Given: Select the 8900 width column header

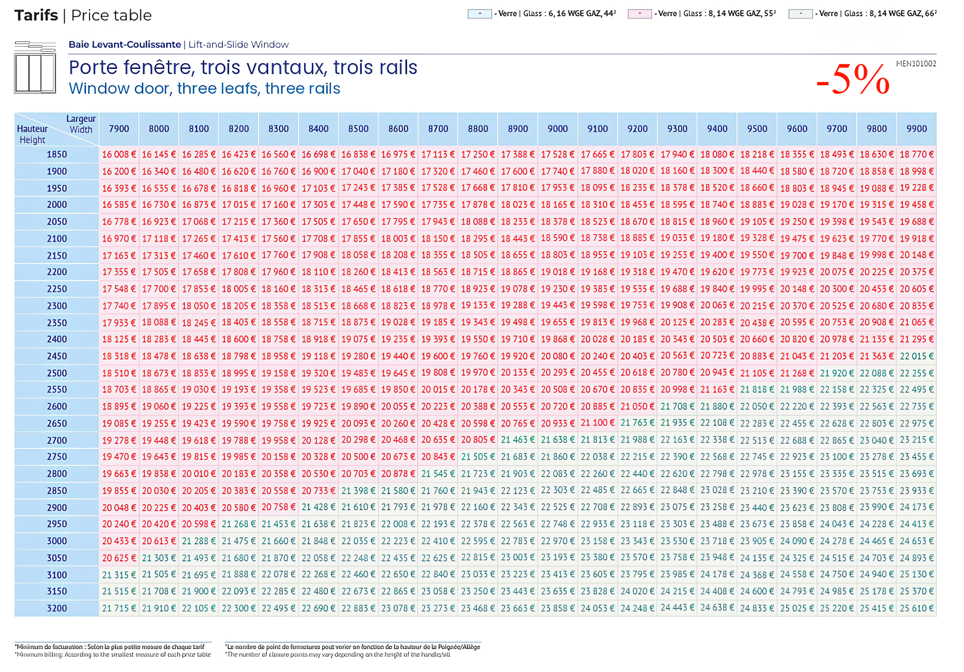Looking at the screenshot, I should click(x=518, y=129).
